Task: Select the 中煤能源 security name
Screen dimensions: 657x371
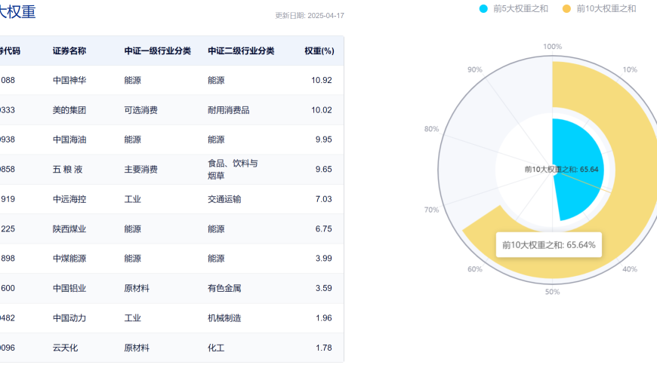Action: point(69,259)
